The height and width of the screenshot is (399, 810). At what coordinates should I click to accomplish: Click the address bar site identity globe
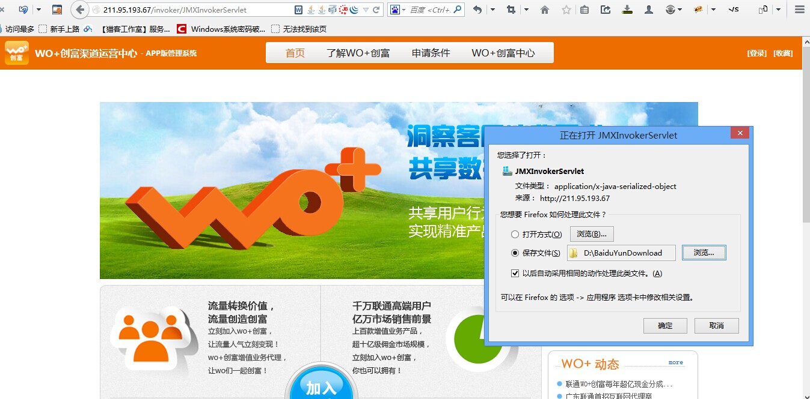point(96,10)
